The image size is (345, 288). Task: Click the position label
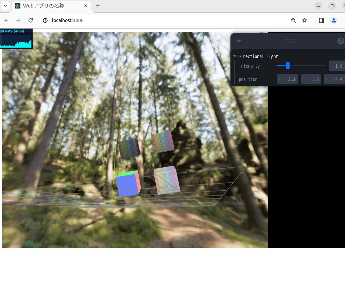[248, 79]
